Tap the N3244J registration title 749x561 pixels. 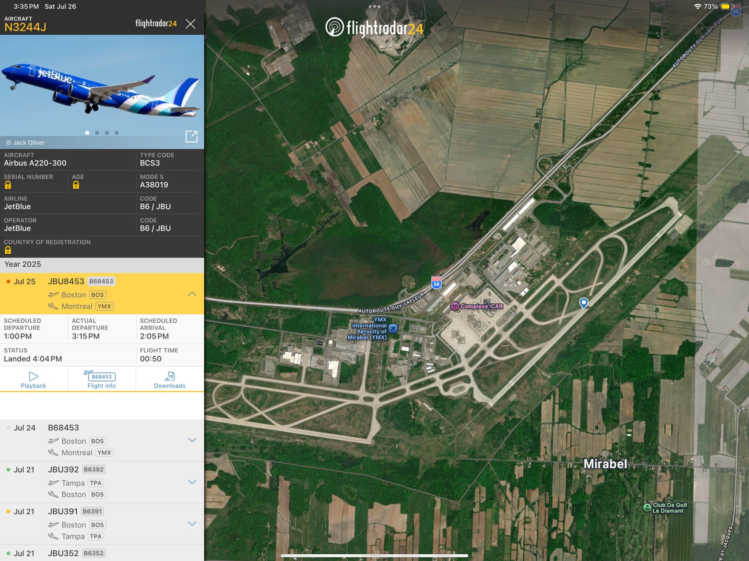[25, 27]
